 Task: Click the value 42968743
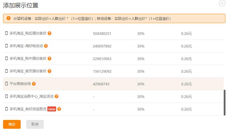(x=101, y=84)
